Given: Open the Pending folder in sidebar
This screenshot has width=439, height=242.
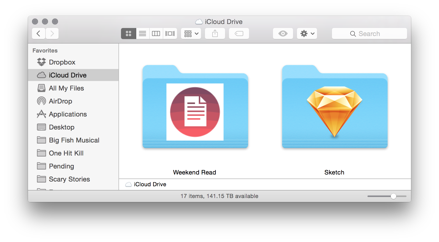Looking at the screenshot, I should (73, 166).
